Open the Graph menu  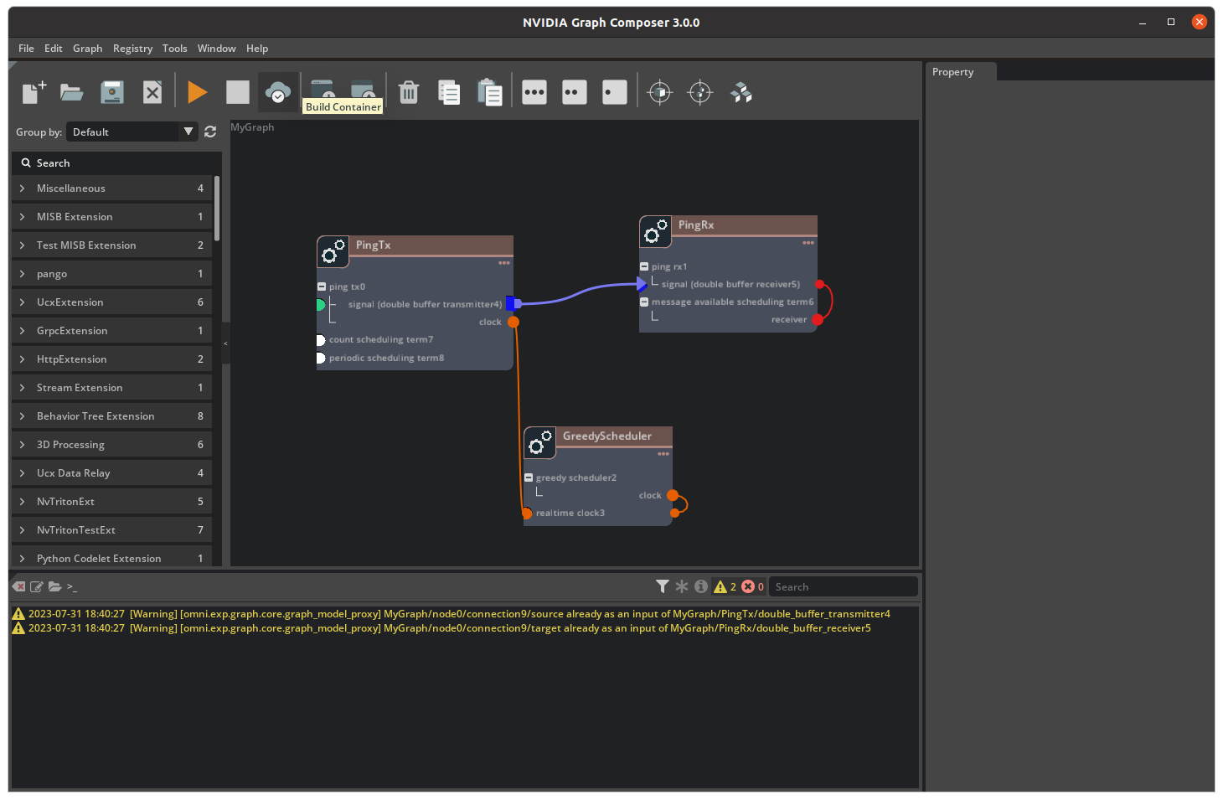point(87,49)
